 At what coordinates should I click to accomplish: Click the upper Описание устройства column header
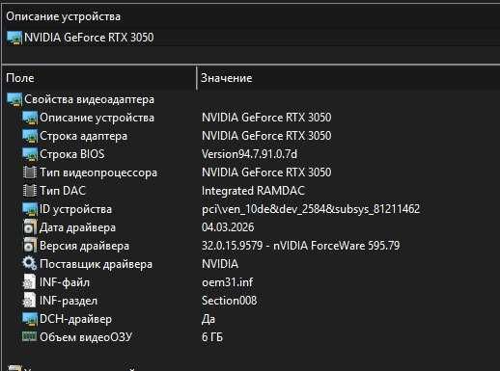pos(63,16)
